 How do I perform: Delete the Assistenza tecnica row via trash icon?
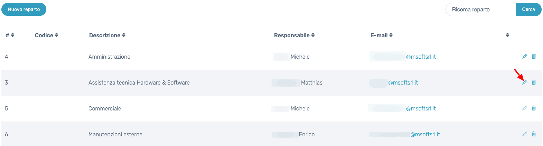[x=534, y=82]
